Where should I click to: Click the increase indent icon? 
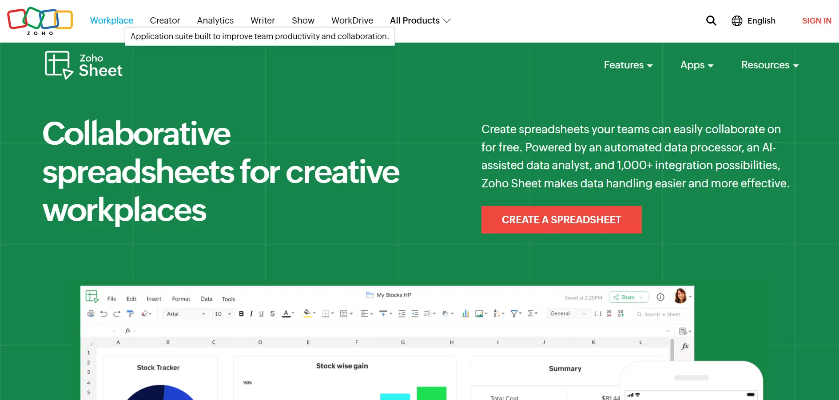point(415,314)
